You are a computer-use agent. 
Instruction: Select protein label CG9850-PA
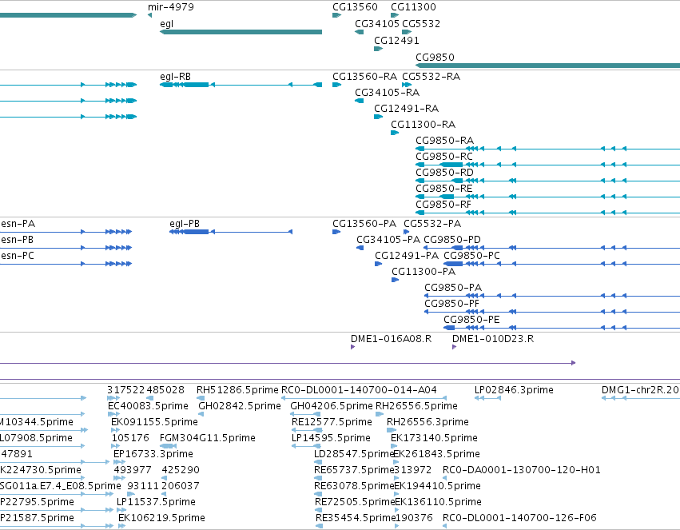(x=453, y=288)
